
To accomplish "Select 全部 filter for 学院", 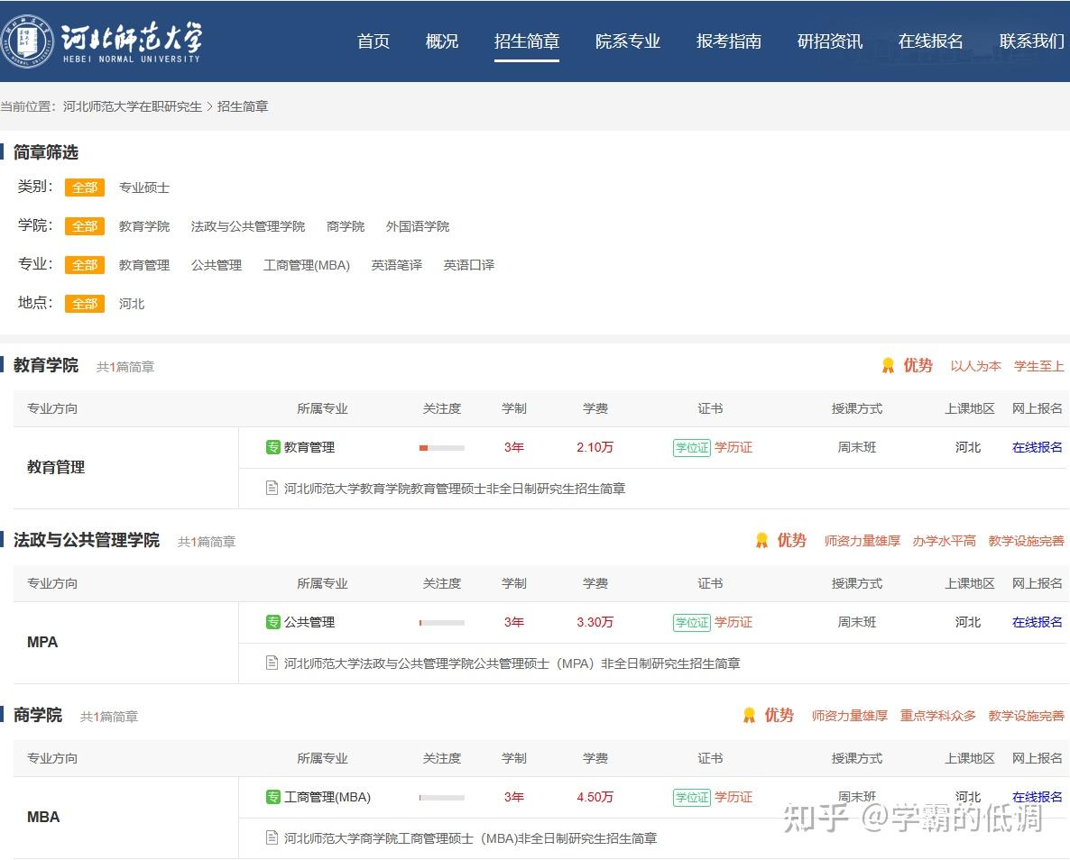I will coord(85,226).
